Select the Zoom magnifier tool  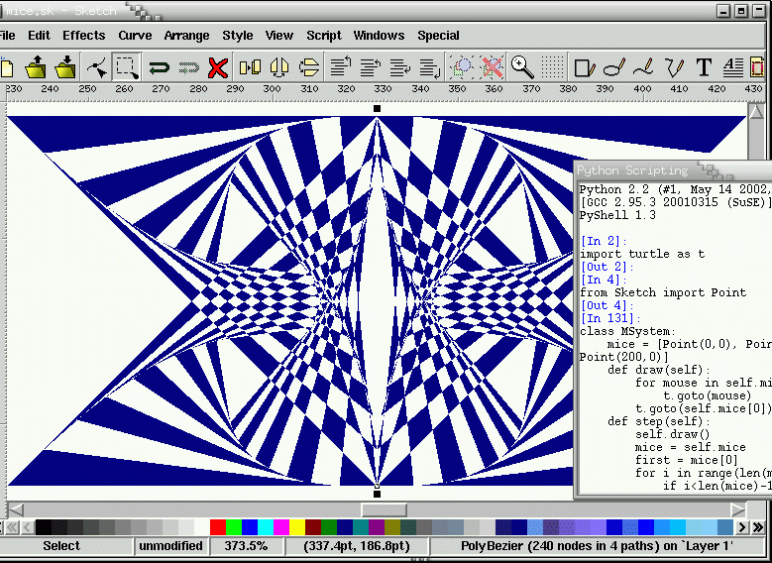click(522, 67)
